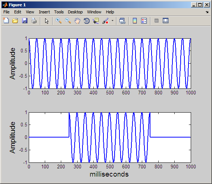Select the Edit Plot arrow tool
The width and height of the screenshot is (212, 184).
[x=47, y=21]
